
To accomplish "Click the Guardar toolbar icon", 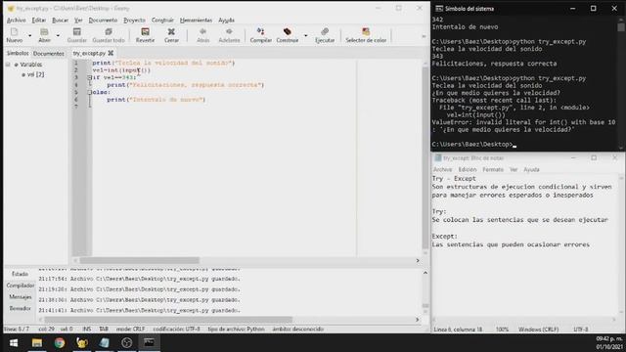I will click(x=76, y=35).
